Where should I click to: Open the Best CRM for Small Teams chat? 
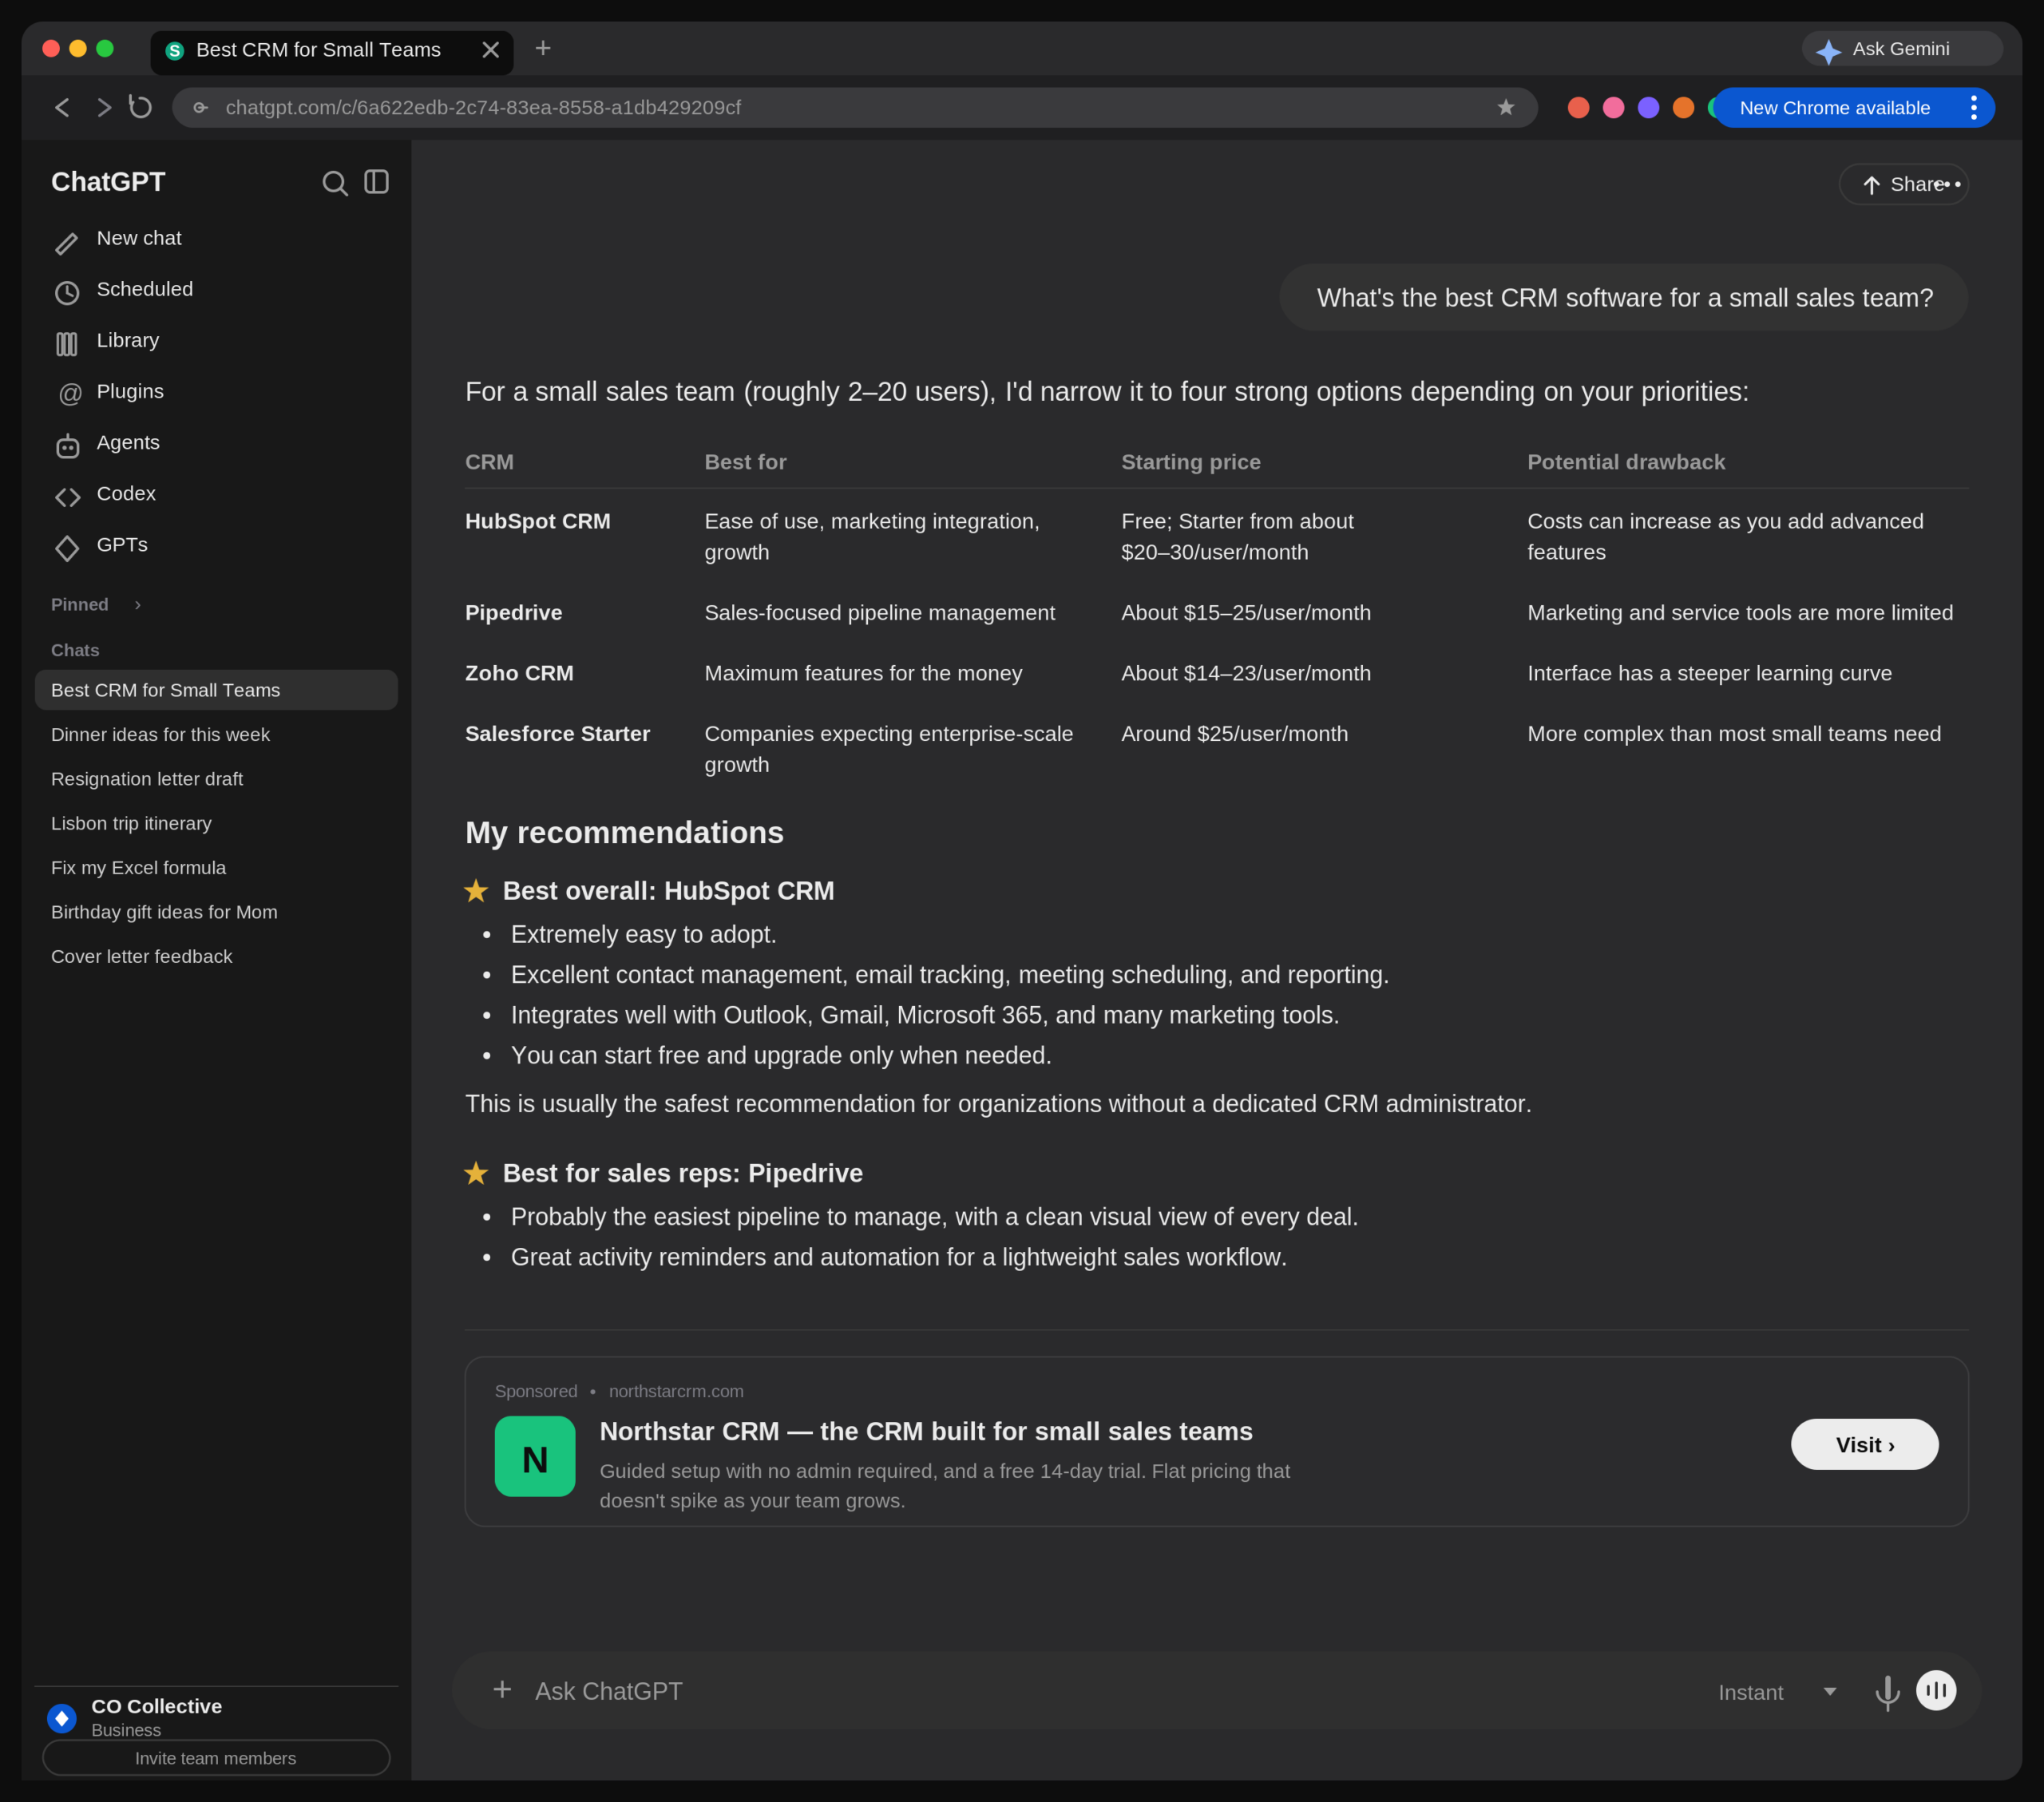click(x=216, y=690)
